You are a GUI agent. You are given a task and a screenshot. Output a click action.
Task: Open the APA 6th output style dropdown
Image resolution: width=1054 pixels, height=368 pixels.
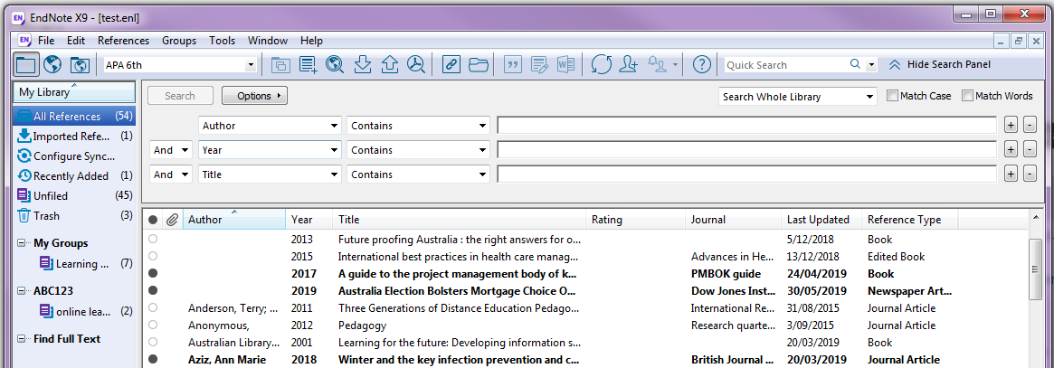pyautogui.click(x=251, y=65)
